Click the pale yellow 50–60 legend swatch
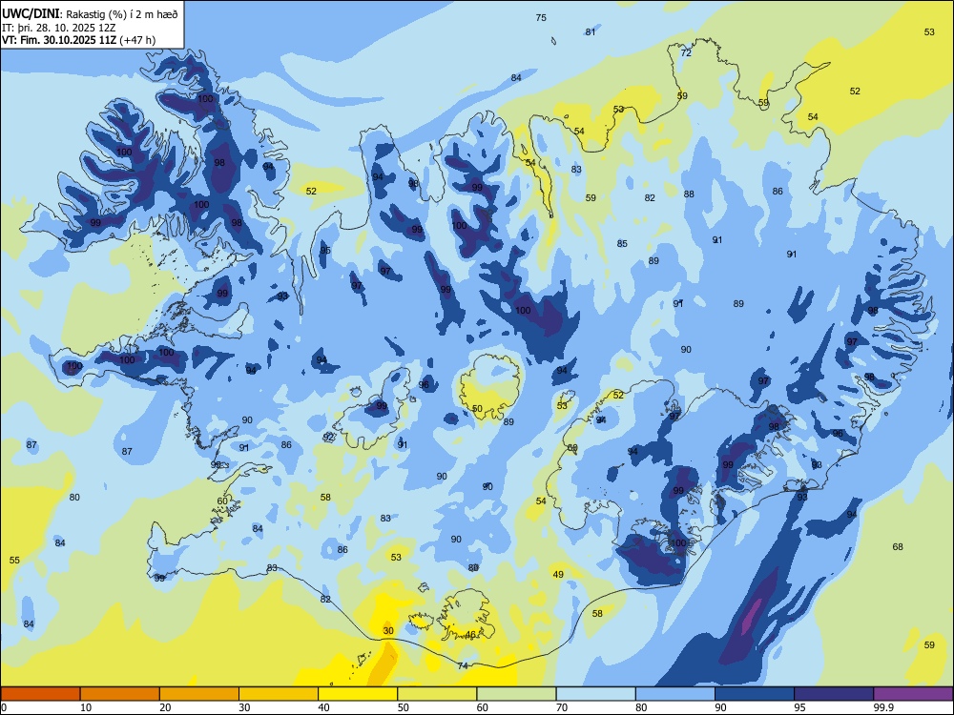This screenshot has height=715, width=954. [438, 694]
